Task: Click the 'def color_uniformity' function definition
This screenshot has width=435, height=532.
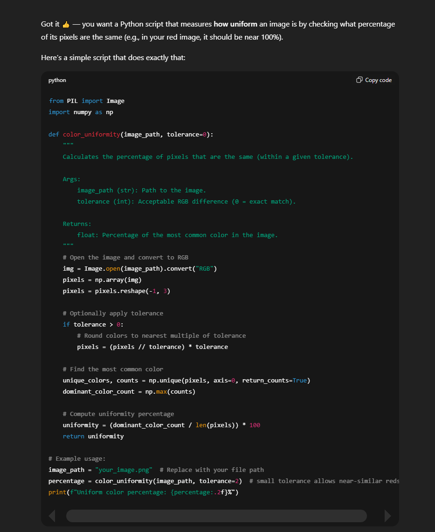Action: click(131, 135)
